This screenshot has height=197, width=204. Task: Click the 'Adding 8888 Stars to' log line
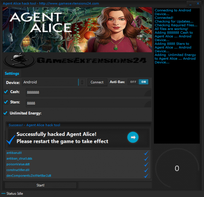pos(172,44)
